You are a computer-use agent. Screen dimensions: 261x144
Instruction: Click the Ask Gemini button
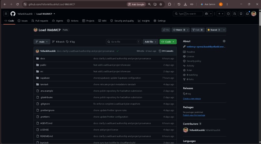pos(208,4)
